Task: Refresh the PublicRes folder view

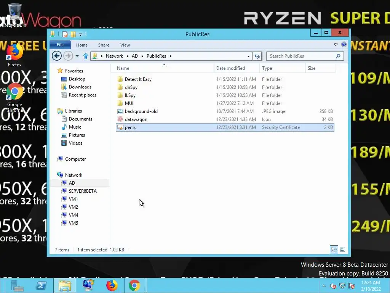Action: point(257,56)
